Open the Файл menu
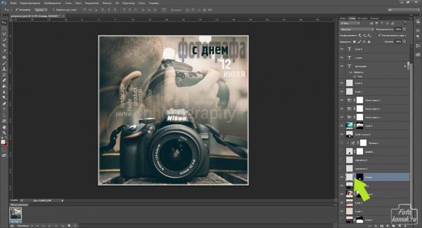Image resolution: width=422 pixels, height=228 pixels. pos(13,3)
